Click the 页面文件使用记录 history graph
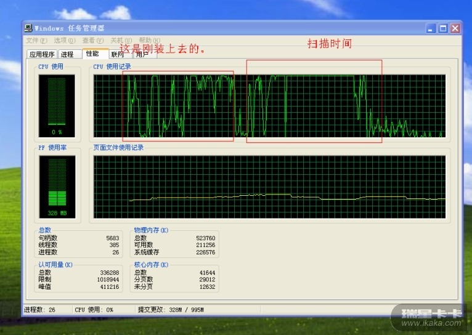Image resolution: width=472 pixels, height=335 pixels. [x=269, y=187]
